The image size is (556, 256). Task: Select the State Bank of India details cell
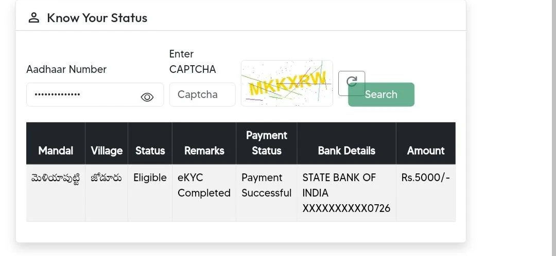(x=346, y=193)
